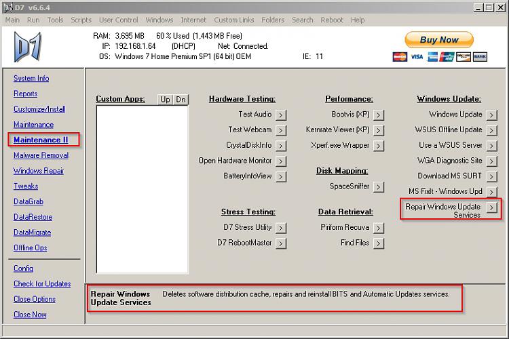Run CrystalDiskInfo via its arrow button

click(281, 146)
